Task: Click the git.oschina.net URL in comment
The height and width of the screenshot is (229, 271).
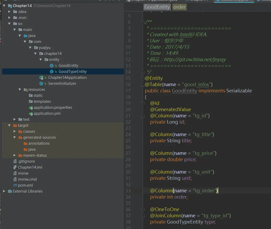Action: [x=195, y=60]
